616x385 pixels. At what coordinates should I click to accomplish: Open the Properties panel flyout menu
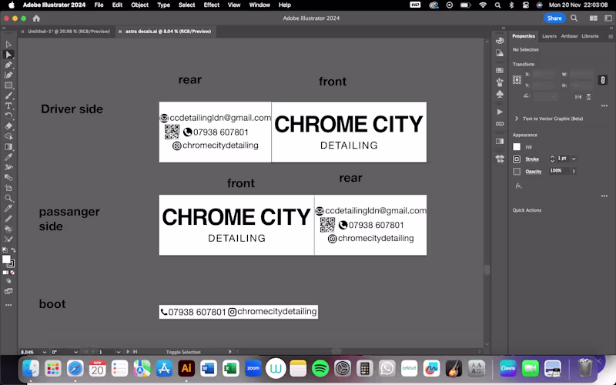pos(611,36)
